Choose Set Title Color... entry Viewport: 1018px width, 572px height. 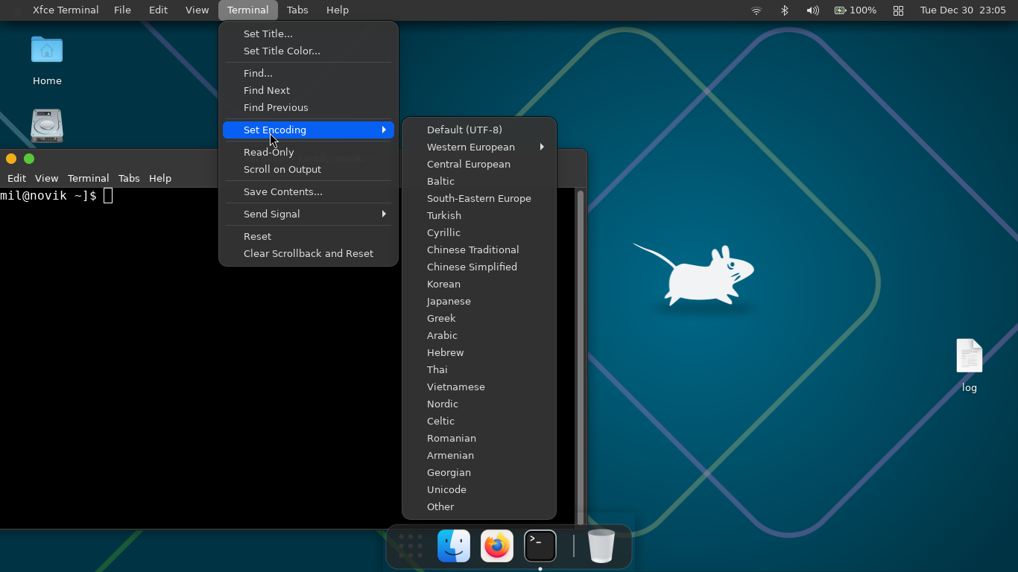(309, 51)
